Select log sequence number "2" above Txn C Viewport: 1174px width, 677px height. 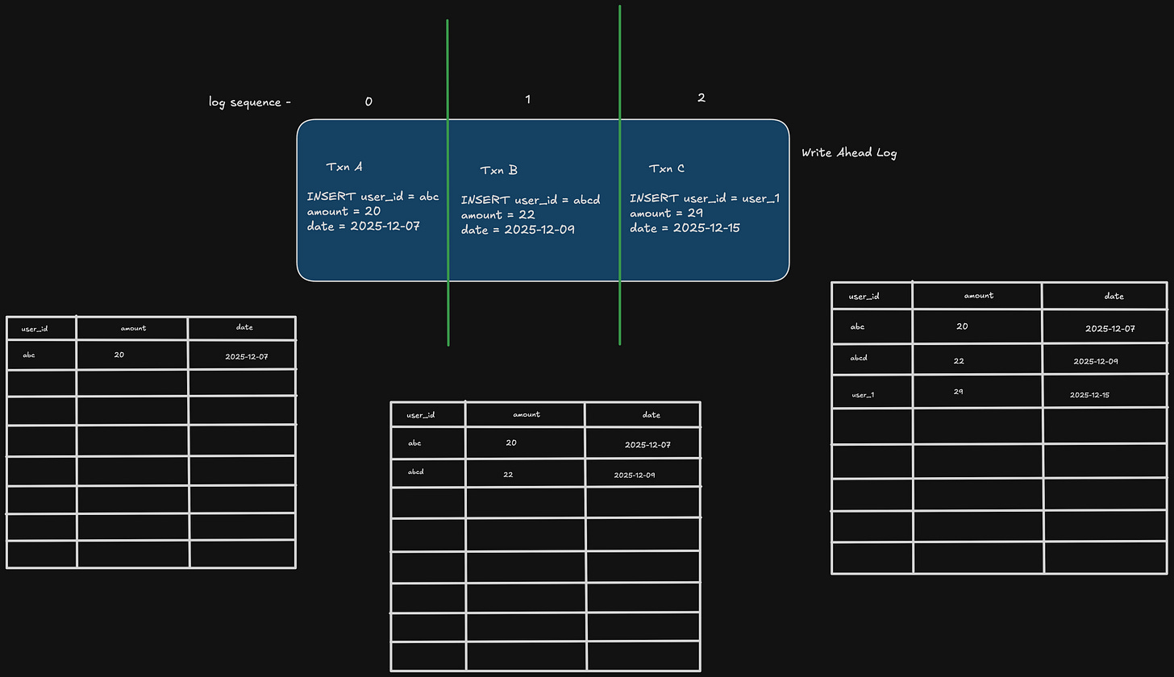(701, 98)
